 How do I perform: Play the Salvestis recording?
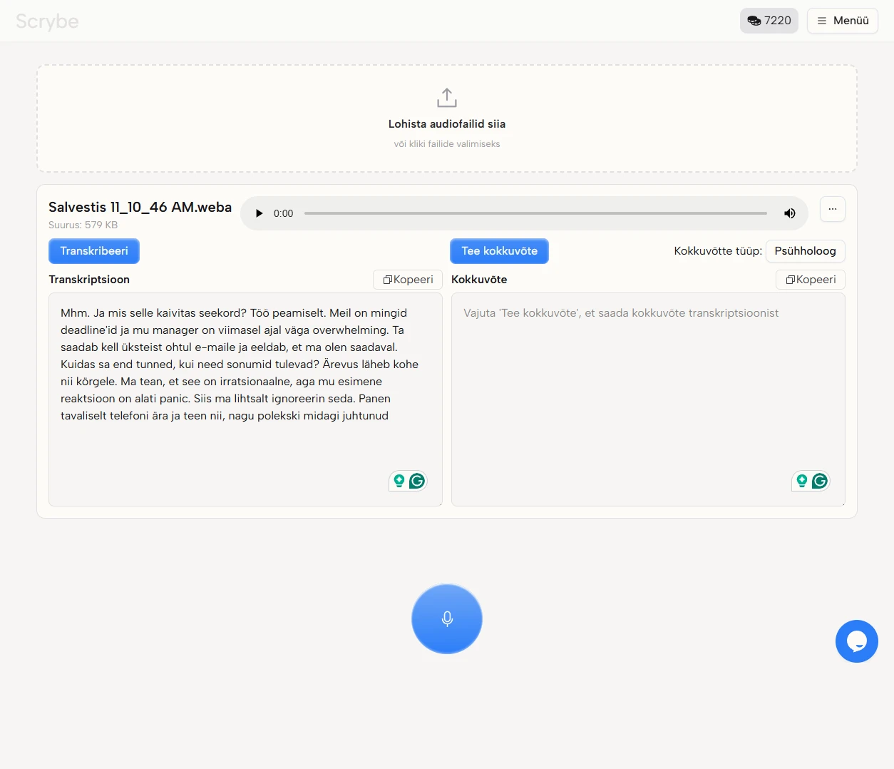[259, 213]
